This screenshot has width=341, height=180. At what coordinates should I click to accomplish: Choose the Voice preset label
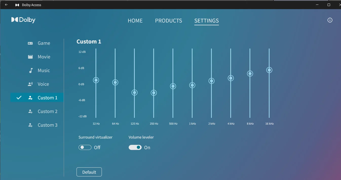click(43, 84)
